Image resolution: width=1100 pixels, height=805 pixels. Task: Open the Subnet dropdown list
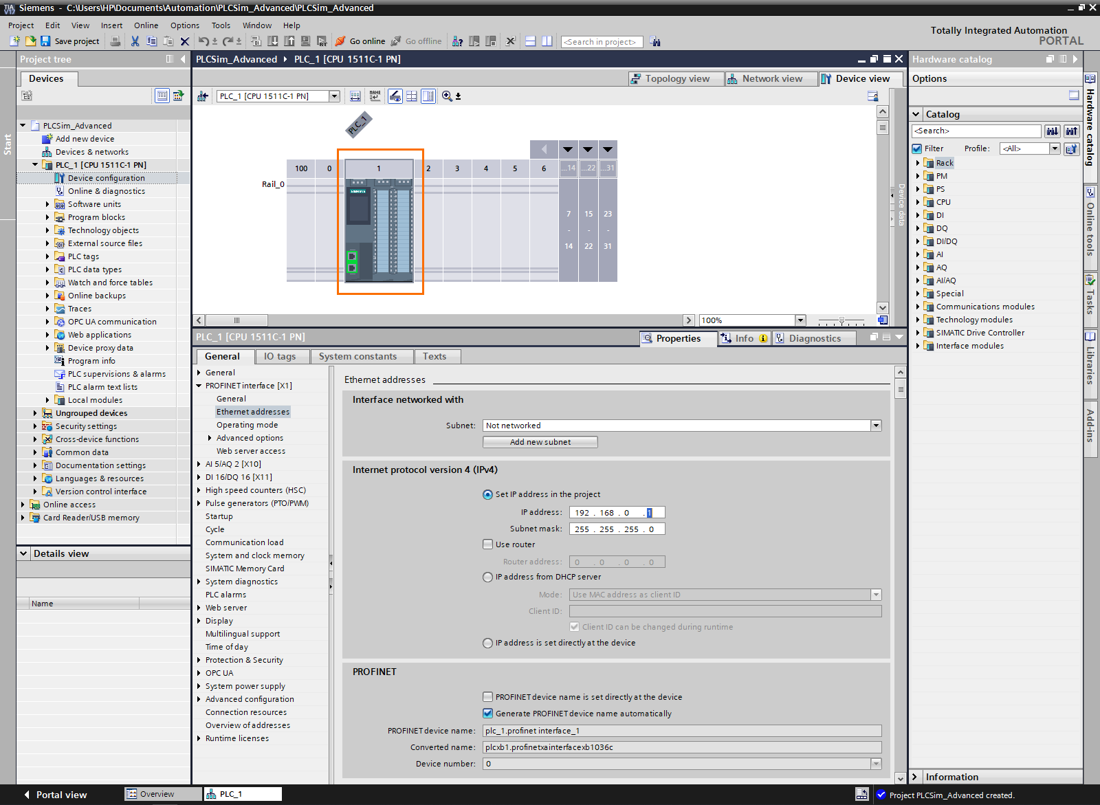876,426
